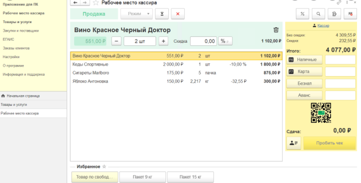The image size is (361, 183).
Task: Click the -32,55 ₽ discount cell
Action: (239, 81)
